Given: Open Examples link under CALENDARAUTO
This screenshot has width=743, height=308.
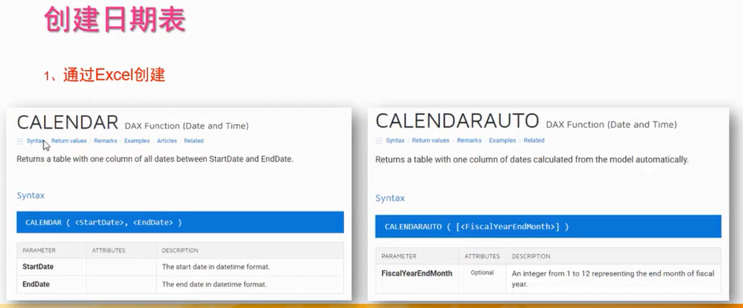Looking at the screenshot, I should 502,141.
